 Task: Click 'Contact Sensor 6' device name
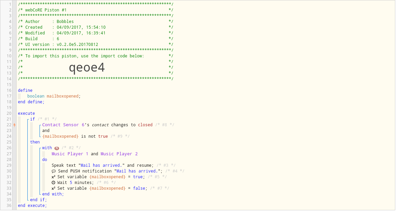pos(63,125)
